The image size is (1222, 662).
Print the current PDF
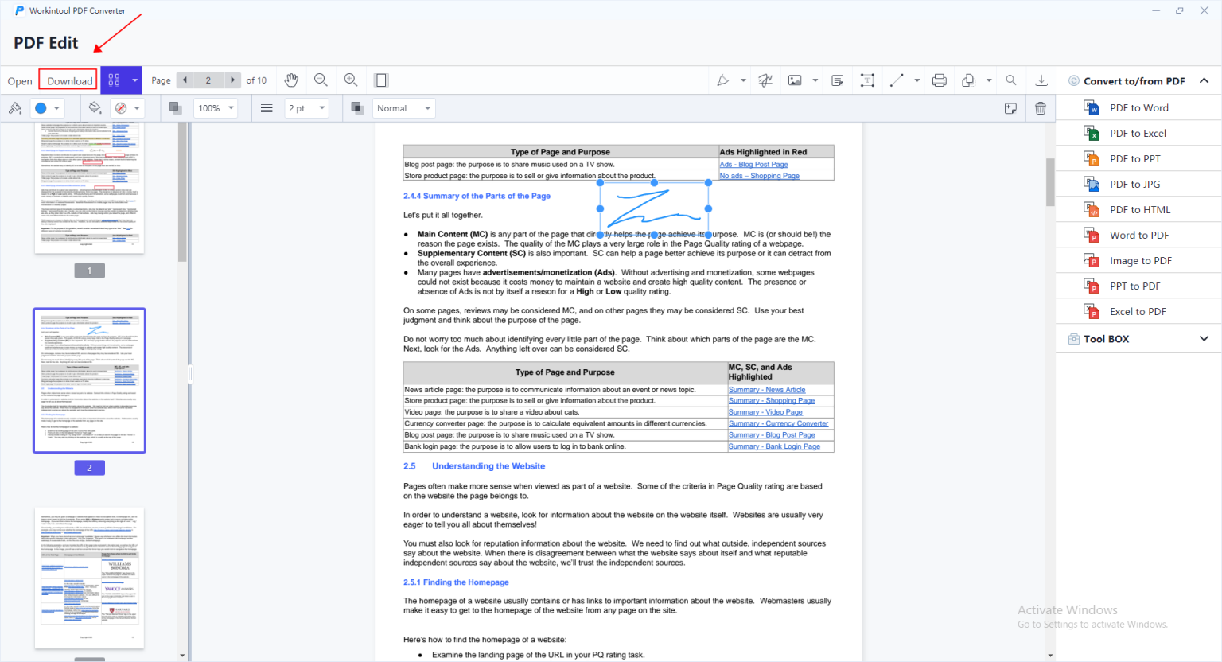click(939, 80)
